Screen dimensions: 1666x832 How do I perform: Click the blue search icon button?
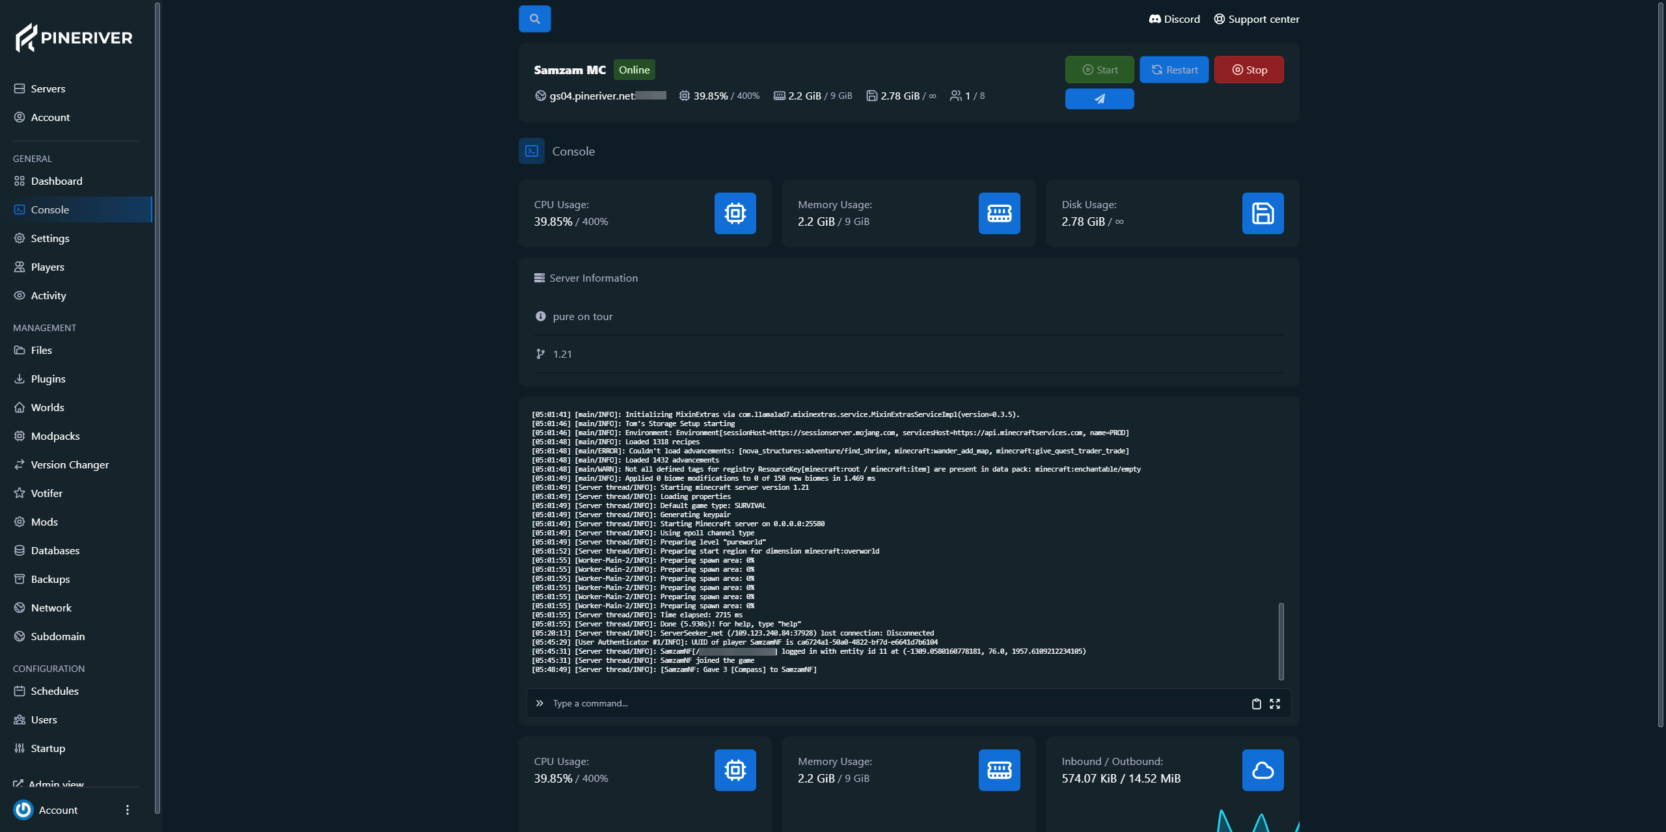(x=534, y=19)
